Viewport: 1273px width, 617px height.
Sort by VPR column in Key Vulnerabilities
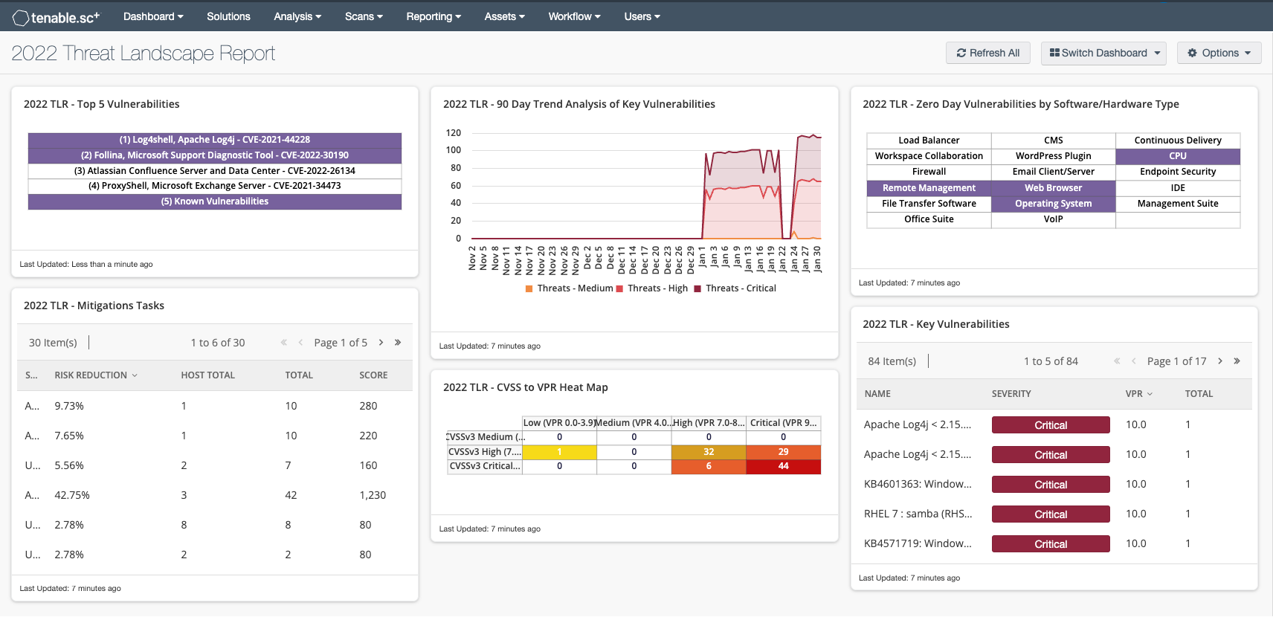[x=1138, y=394]
